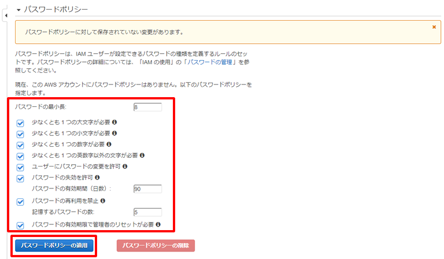
Task: Show info for number requirement
Action: point(109,144)
